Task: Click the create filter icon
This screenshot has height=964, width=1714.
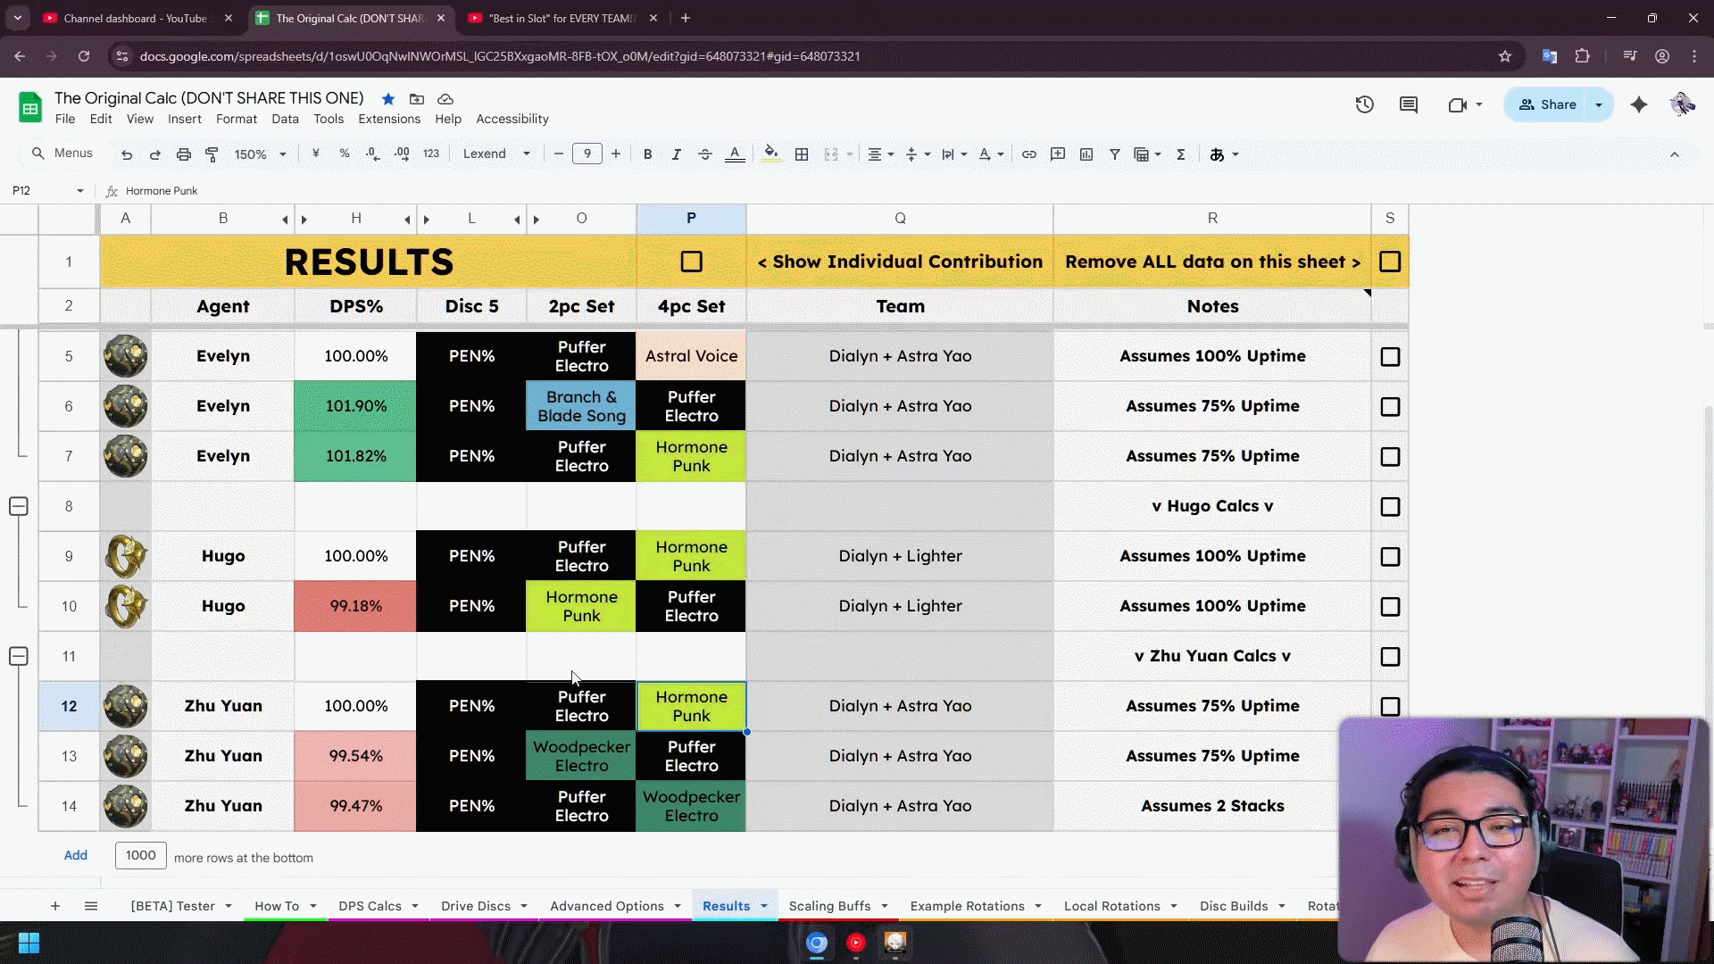Action: click(x=1115, y=154)
